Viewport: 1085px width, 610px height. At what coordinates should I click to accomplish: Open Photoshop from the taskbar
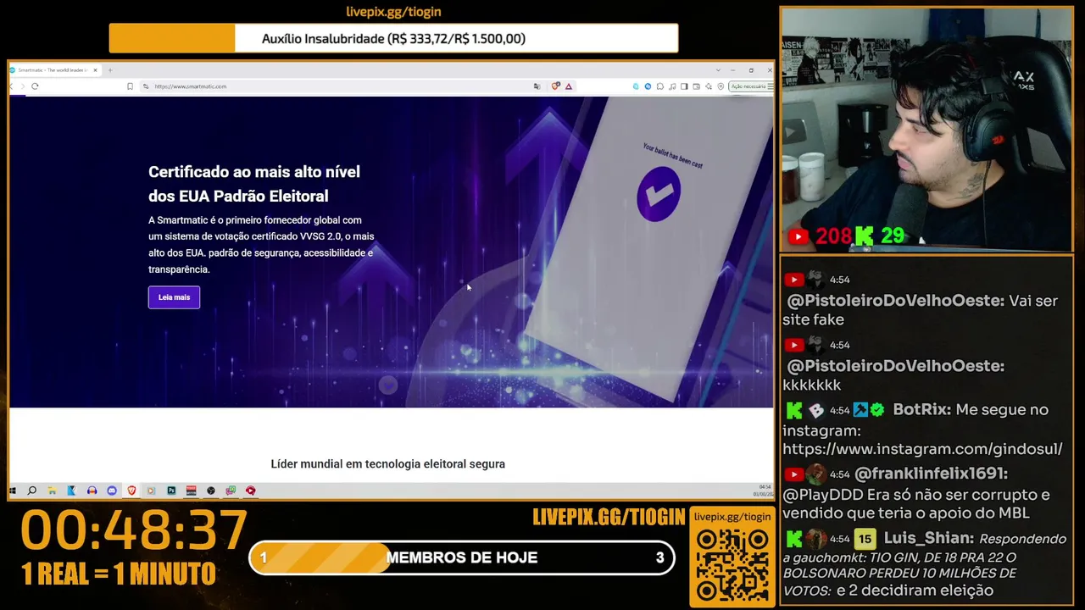pyautogui.click(x=171, y=491)
